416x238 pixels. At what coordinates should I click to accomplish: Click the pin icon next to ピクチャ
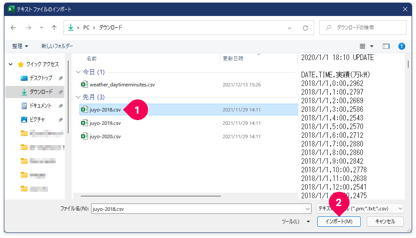tap(61, 120)
